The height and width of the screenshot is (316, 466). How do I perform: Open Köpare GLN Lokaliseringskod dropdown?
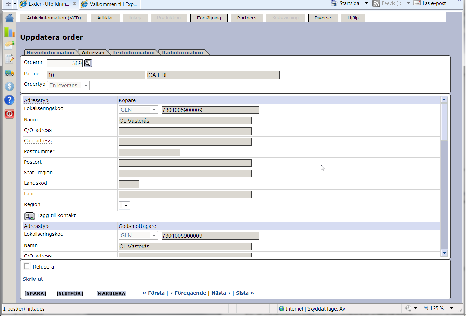coord(138,110)
